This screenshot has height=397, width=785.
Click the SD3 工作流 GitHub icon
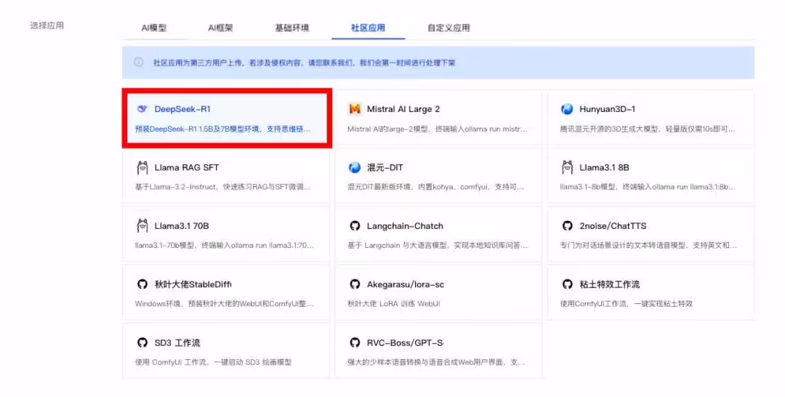[142, 342]
